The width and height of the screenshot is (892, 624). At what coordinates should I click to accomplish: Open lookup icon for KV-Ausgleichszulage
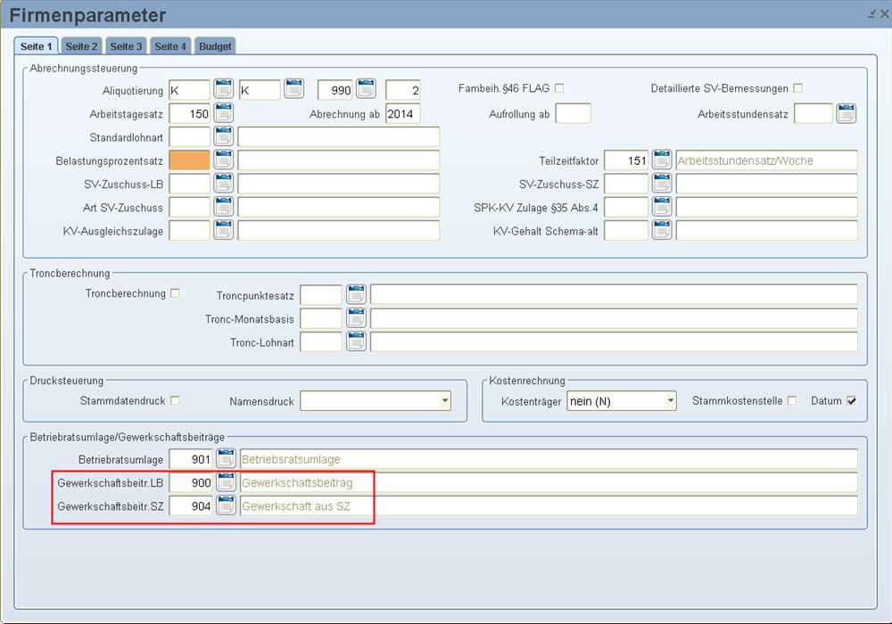[224, 230]
